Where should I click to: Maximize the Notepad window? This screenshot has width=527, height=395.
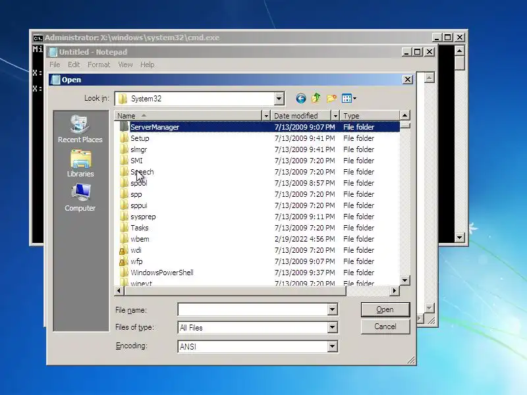coord(418,52)
